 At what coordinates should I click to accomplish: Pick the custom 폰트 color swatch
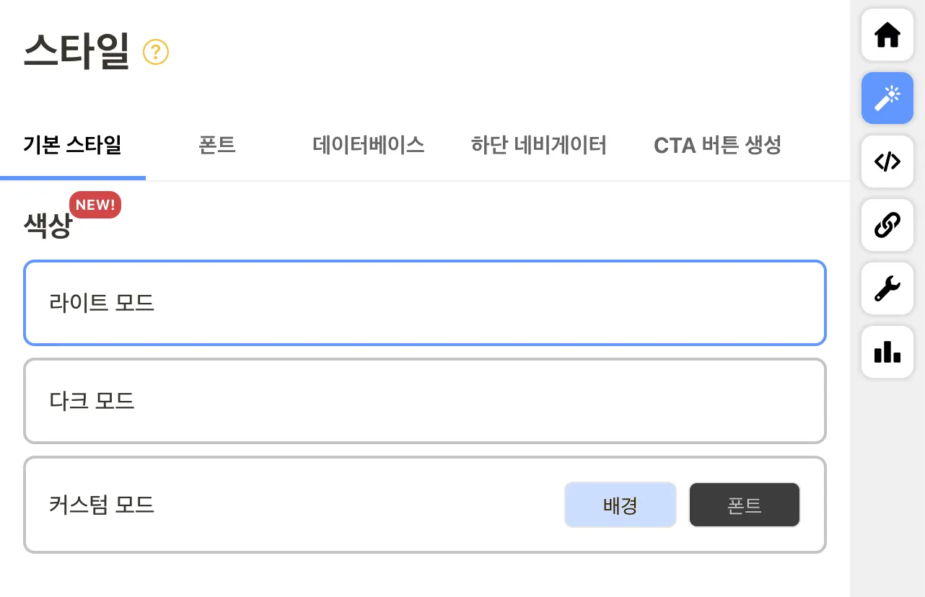pos(745,505)
